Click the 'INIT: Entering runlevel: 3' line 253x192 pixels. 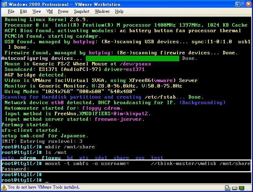coord(42,141)
